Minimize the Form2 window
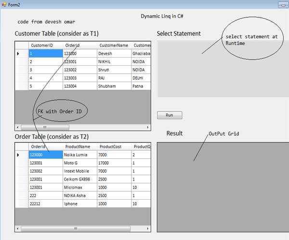 pyautogui.click(x=283, y=4)
